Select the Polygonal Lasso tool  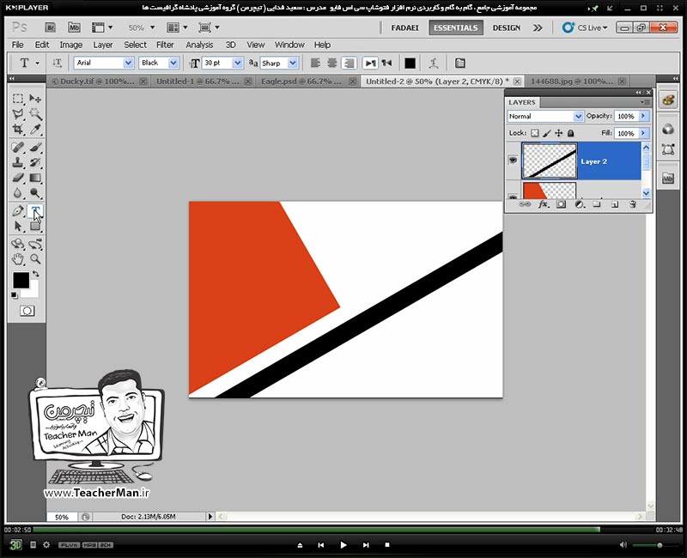tap(18, 114)
